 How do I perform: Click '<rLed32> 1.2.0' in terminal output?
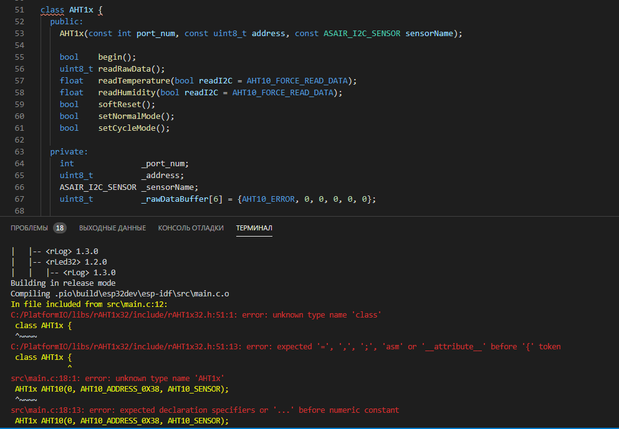point(76,262)
